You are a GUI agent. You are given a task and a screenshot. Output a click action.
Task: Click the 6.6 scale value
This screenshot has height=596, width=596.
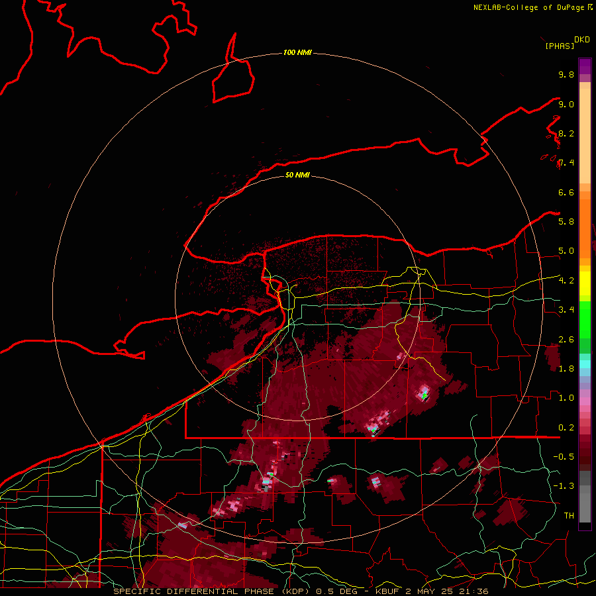[566, 192]
